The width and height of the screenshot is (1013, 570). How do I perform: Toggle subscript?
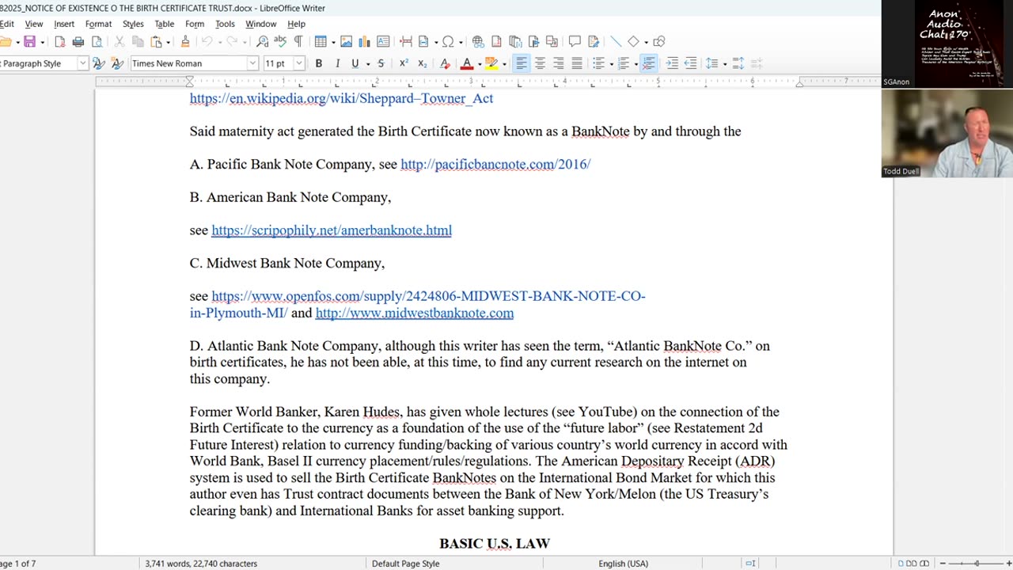click(x=422, y=63)
